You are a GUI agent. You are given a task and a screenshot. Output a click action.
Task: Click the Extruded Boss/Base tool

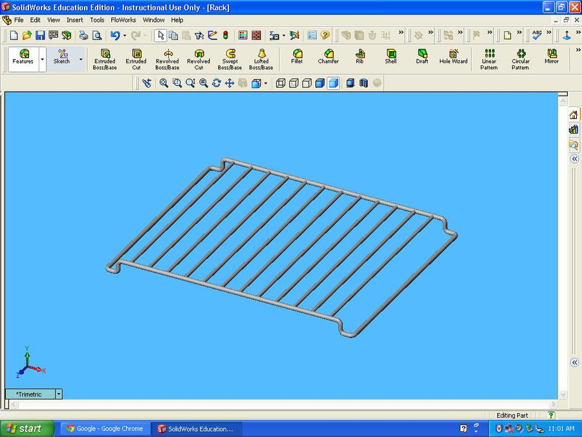pyautogui.click(x=105, y=60)
